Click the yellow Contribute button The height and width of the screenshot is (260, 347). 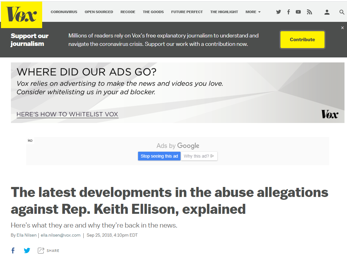[x=302, y=40]
